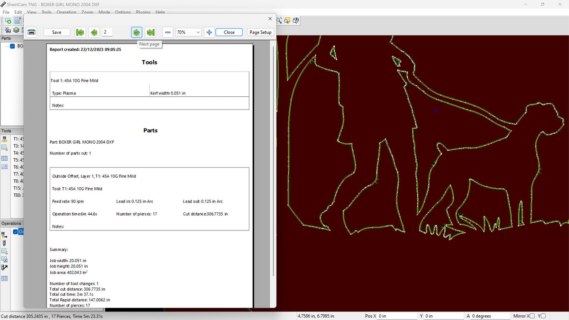Click the new code snippet icon in Tools panel
The width and height of the screenshot is (569, 320).
tap(5, 148)
